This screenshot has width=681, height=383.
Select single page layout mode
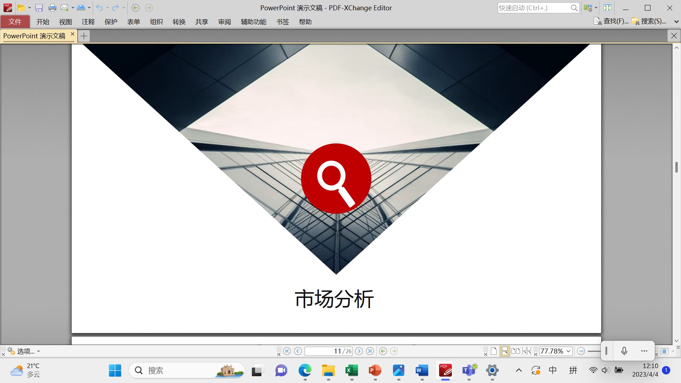click(493, 351)
